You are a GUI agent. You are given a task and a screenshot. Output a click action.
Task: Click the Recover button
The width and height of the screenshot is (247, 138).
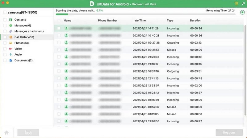229,132
